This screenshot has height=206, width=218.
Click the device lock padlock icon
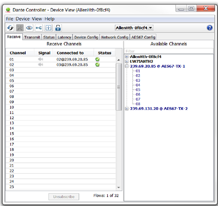coord(58,28)
